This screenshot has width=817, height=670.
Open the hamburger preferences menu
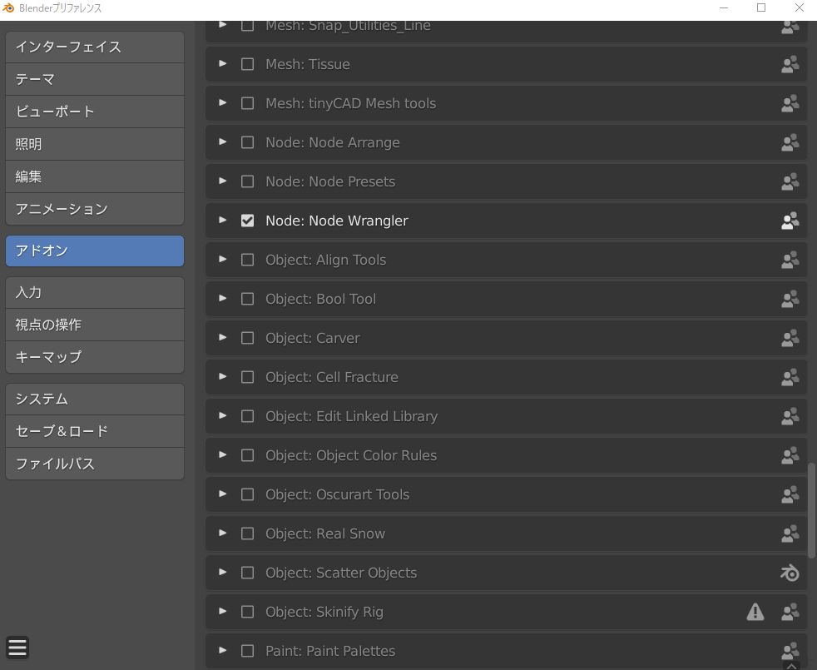(x=17, y=648)
